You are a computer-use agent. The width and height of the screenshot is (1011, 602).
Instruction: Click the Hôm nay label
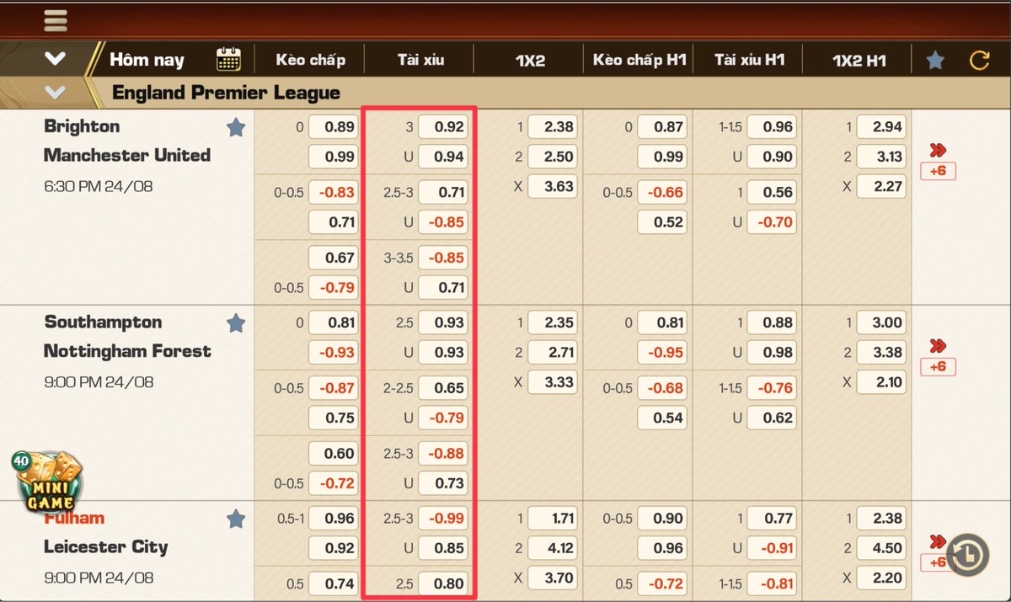(x=147, y=60)
